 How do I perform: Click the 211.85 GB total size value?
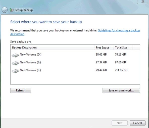pos(121,70)
